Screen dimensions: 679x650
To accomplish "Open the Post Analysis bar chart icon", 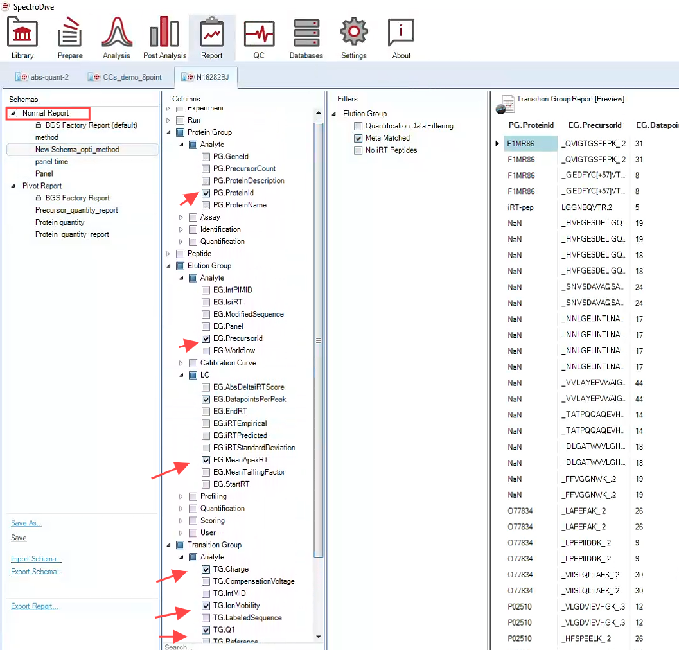I will [164, 33].
